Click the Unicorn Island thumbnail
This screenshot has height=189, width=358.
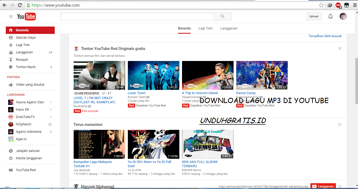pyautogui.click(x=208, y=75)
